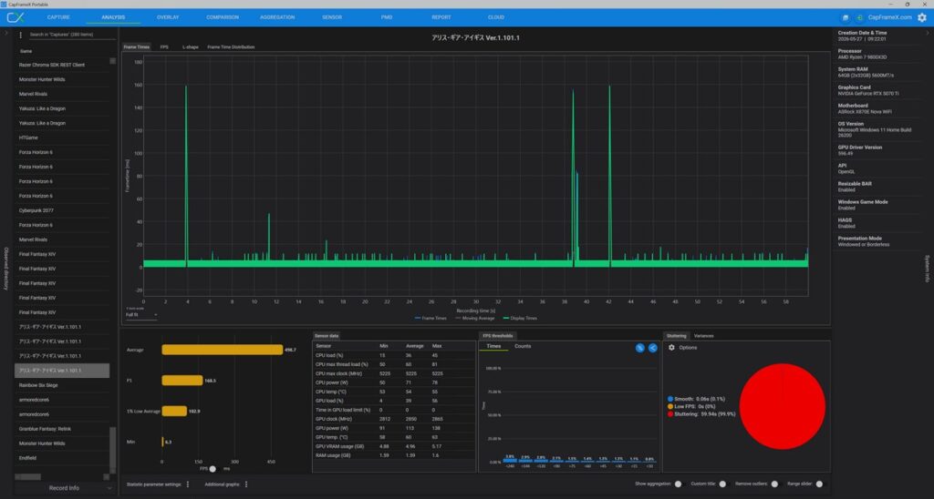Open Statistic parameter settings three-dot menu
The width and height of the screenshot is (934, 499).
point(188,484)
